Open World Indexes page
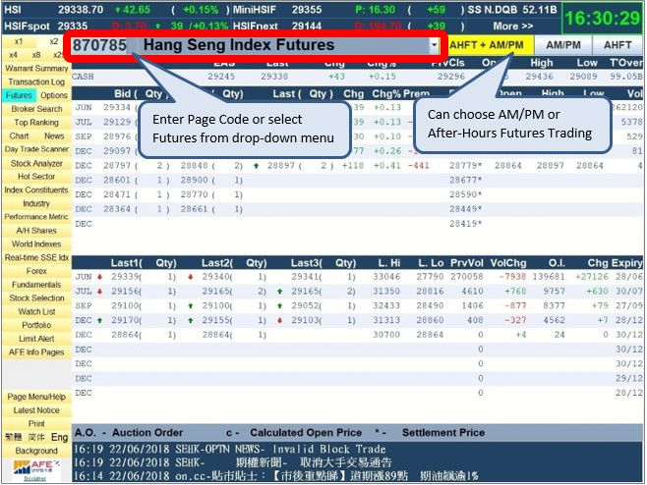This screenshot has height=485, width=647. 36,243
